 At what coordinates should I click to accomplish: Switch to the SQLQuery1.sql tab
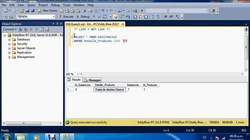click(x=92, y=24)
